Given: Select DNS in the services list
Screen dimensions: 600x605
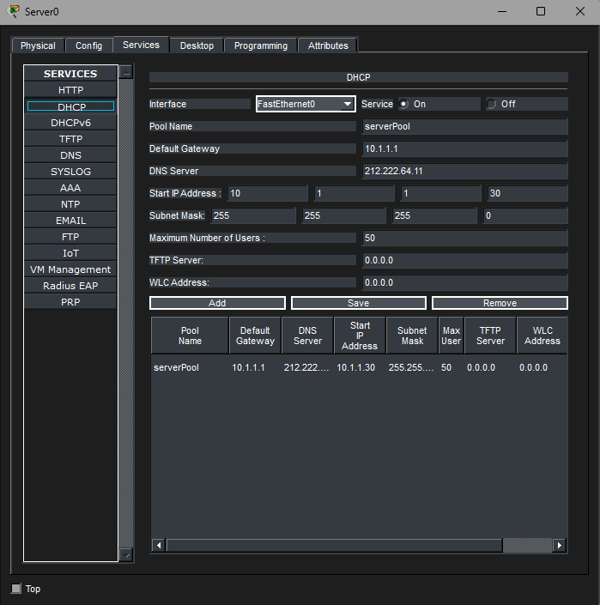Looking at the screenshot, I should coord(70,155).
